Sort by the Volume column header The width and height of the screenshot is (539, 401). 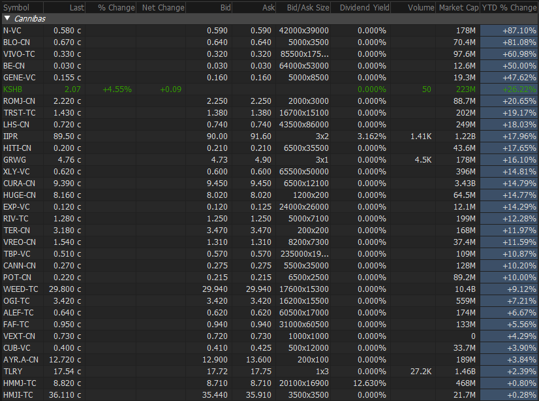421,7
